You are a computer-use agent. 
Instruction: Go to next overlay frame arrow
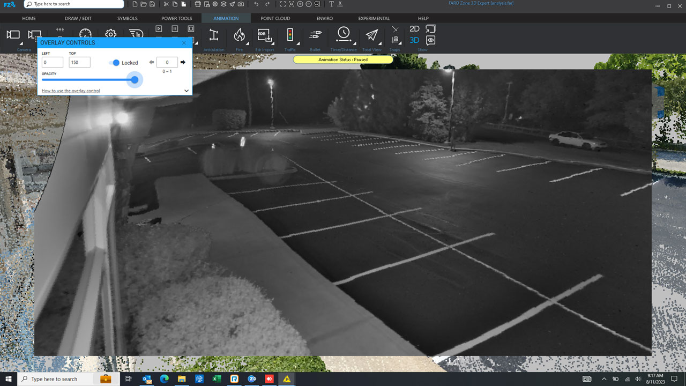[183, 63]
